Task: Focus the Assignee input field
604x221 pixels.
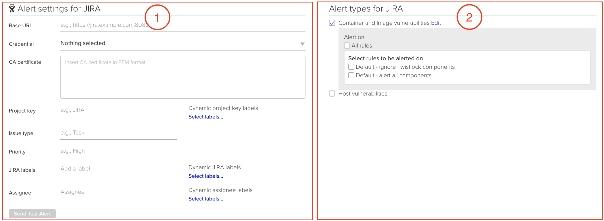Action: click(119, 192)
